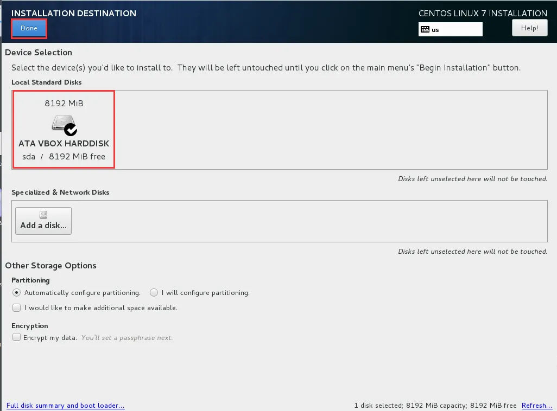Click the Add a disk... button
The height and width of the screenshot is (411, 557).
point(43,221)
